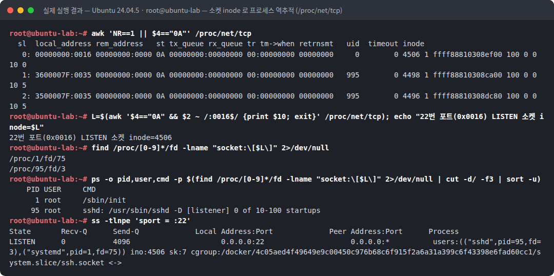Click kernel pointer ffff88810308ca00

pos(467,75)
